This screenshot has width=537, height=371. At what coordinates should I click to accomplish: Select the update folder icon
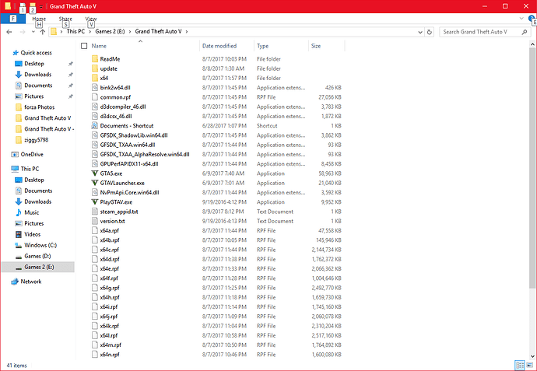95,68
